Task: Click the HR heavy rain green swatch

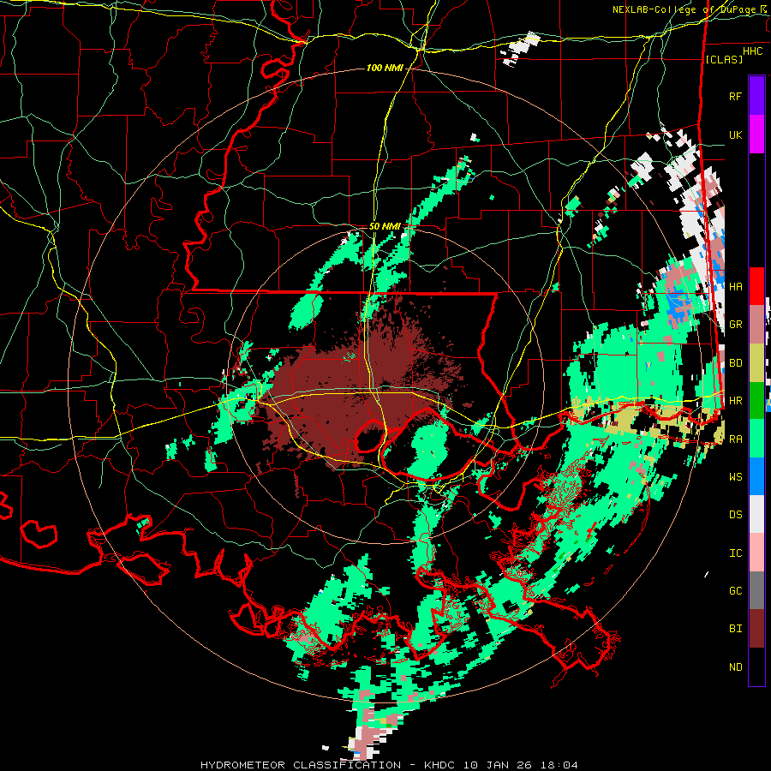Action: pos(756,401)
